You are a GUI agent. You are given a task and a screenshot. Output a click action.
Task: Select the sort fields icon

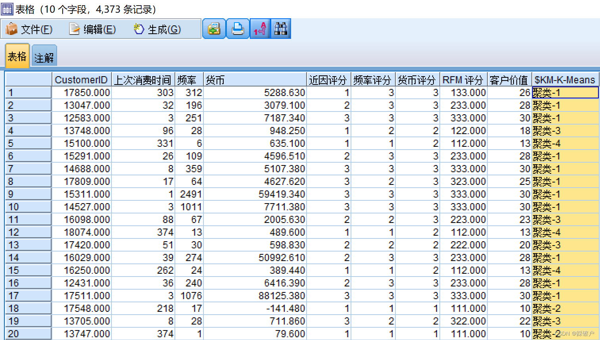pyautogui.click(x=259, y=29)
